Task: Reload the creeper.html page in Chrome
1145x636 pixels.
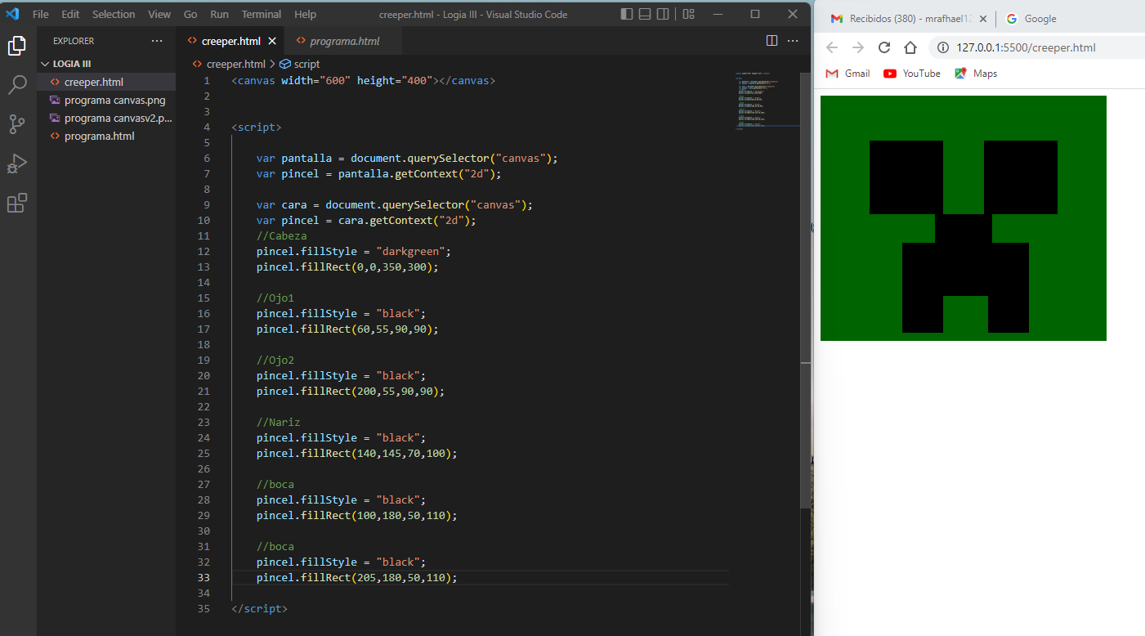Action: (884, 47)
